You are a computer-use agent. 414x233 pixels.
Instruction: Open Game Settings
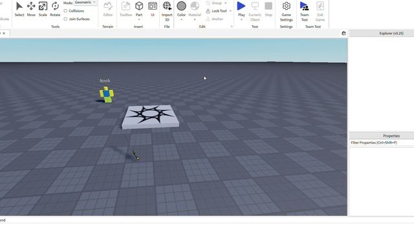(286, 12)
